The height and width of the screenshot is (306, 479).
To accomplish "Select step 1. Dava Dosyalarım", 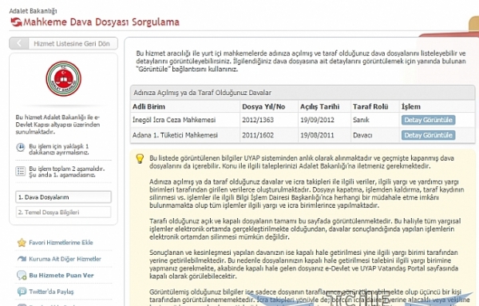I will [x=64, y=197].
